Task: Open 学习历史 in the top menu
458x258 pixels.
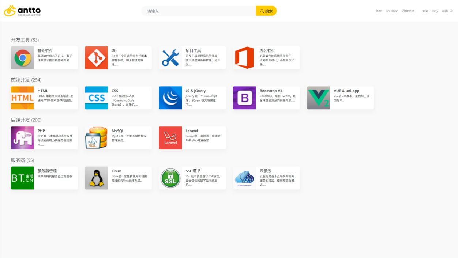Action: (392, 11)
